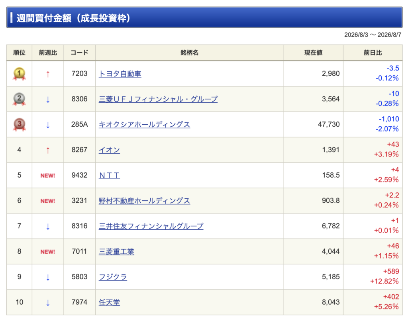
Task: Select stock code 7011
Action: click(x=80, y=251)
